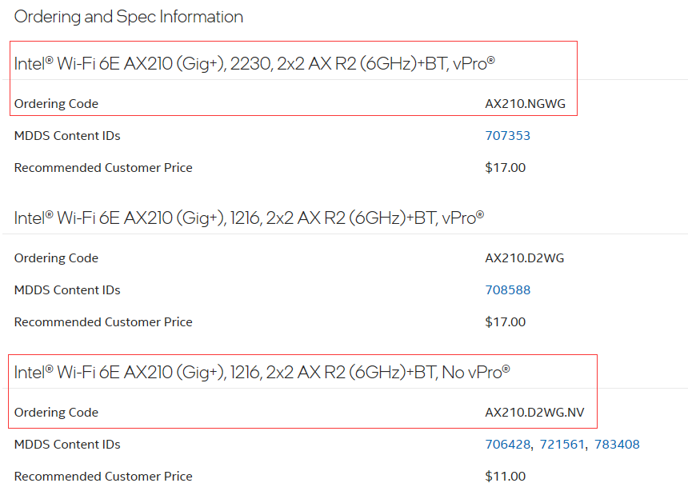Open MDDS content ID 706428 link
688x503 pixels.
pos(507,445)
